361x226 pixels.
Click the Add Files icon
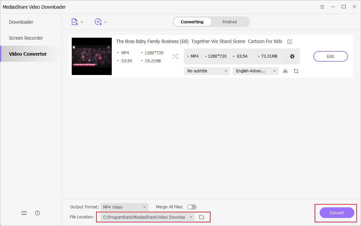click(75, 22)
